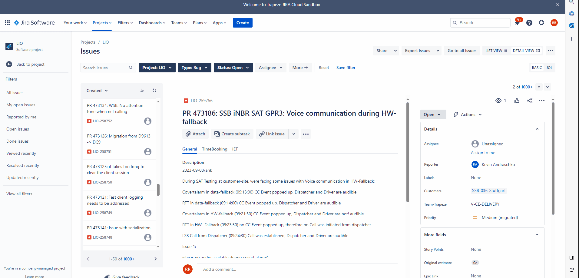Open the Jira settings gear
The height and width of the screenshot is (278, 579).
coord(541,23)
